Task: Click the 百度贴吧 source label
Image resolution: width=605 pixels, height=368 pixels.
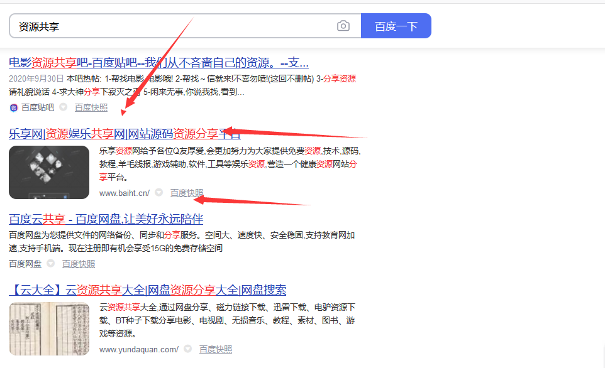Action: (38, 107)
